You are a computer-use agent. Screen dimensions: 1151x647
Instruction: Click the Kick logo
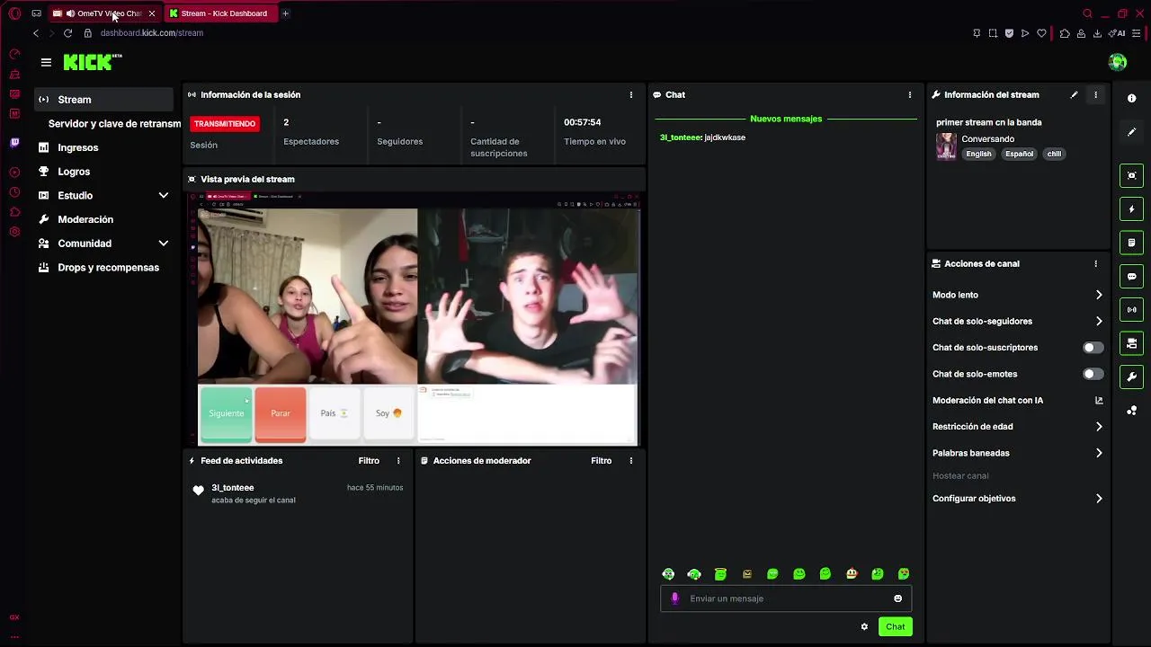click(93, 62)
